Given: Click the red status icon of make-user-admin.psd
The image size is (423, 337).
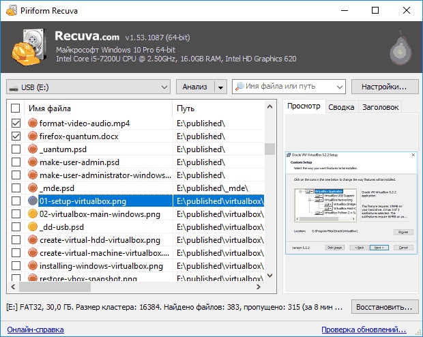Looking at the screenshot, I should (33, 162).
